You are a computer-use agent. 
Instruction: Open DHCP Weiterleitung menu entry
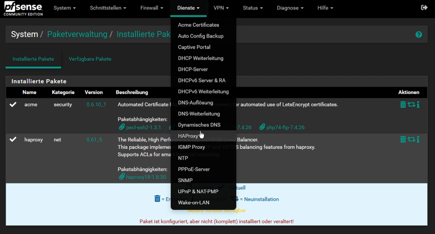pyautogui.click(x=203, y=58)
